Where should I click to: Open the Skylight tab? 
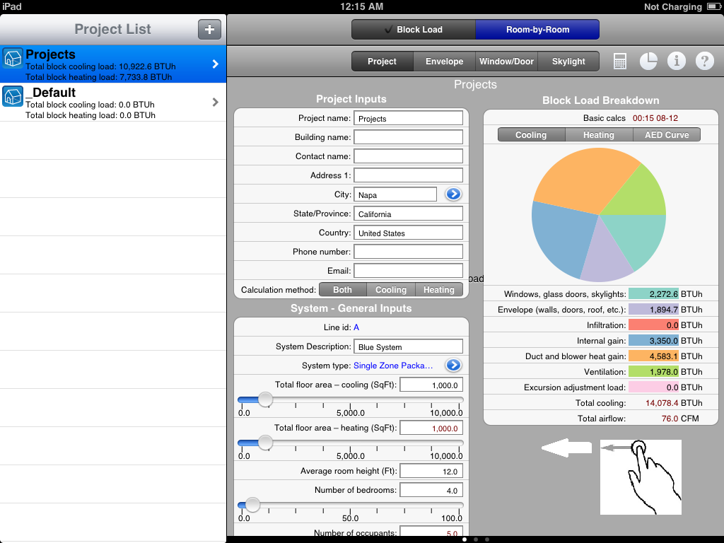(x=568, y=62)
